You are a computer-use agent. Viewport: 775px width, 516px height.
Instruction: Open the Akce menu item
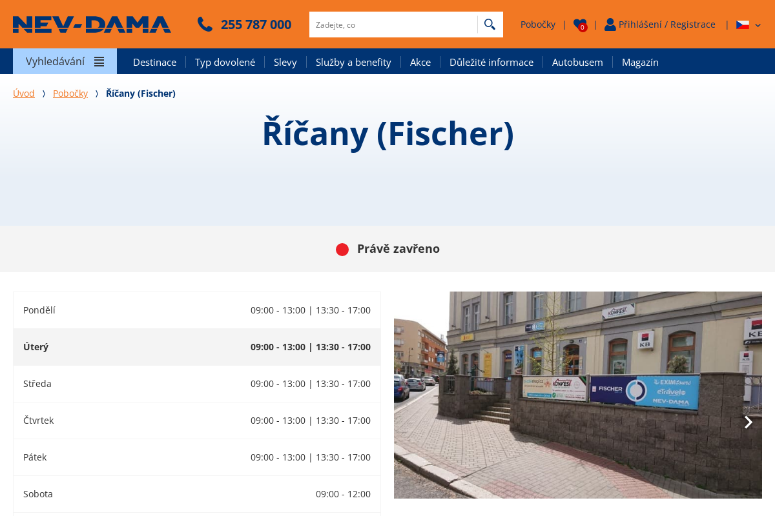point(420,62)
